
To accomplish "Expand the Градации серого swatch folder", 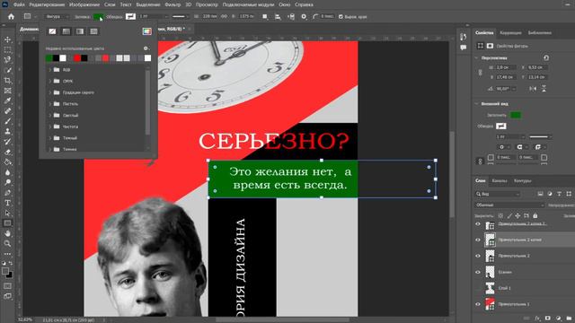I will click(x=50, y=92).
